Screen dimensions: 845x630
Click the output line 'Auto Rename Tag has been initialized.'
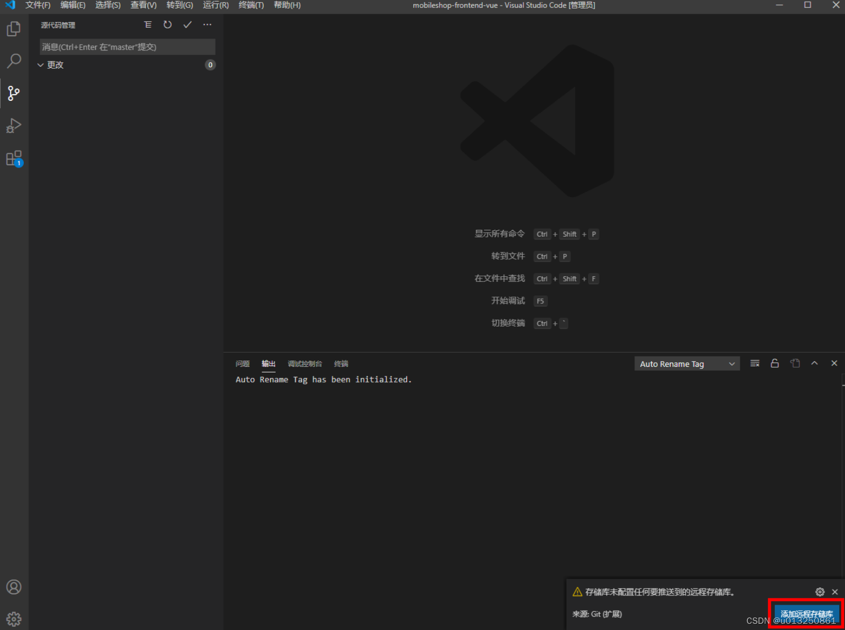click(324, 380)
